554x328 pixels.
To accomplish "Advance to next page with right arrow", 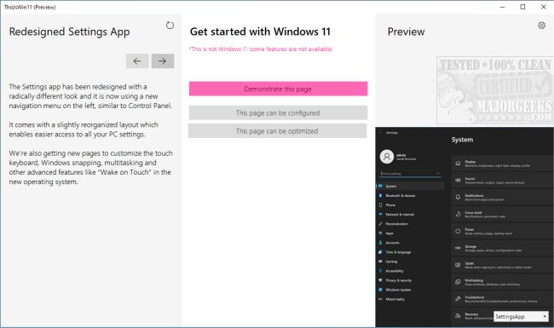I will pos(163,61).
